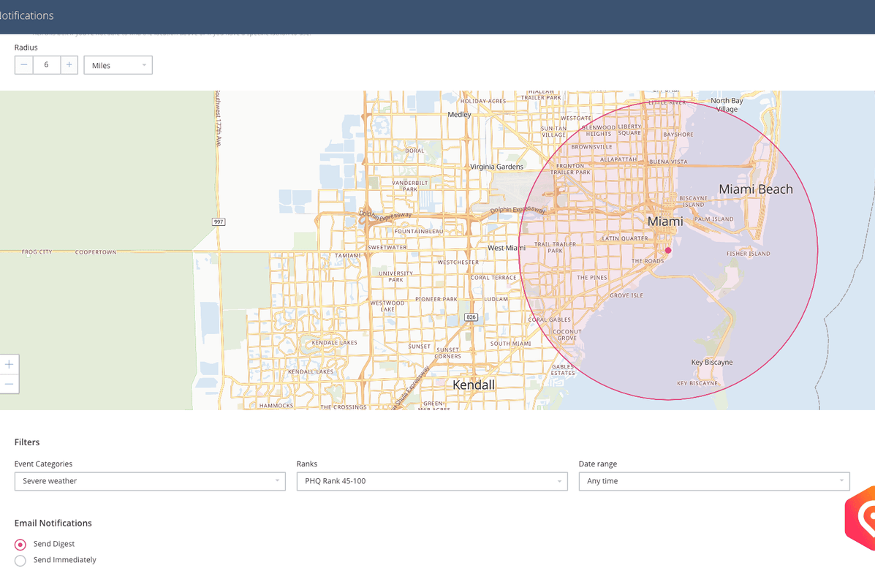Open the Ranks PHQ Rank dropdown
The height and width of the screenshot is (571, 875).
pos(432,481)
